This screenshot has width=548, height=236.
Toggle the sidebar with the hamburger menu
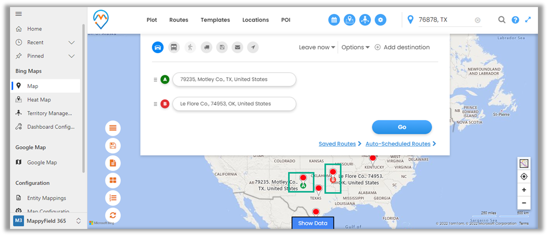(19, 14)
